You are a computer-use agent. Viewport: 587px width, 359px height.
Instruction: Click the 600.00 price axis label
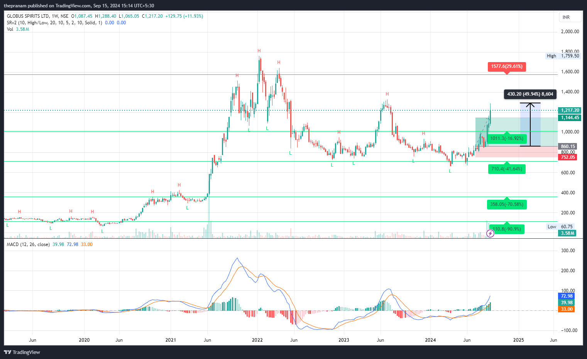(x=568, y=173)
